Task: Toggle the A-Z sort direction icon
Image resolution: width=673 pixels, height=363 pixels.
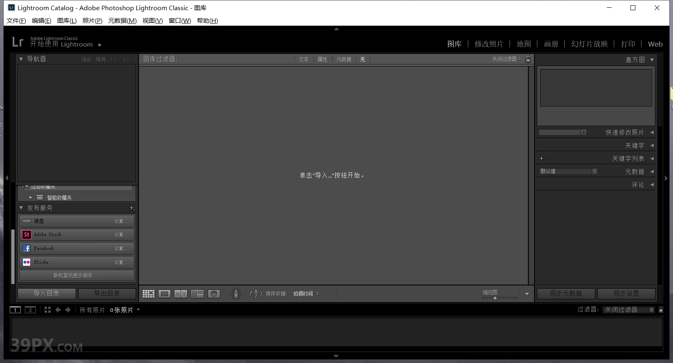Action: coord(256,294)
